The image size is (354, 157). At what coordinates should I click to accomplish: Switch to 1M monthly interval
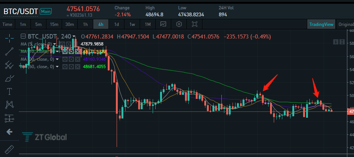(147, 24)
